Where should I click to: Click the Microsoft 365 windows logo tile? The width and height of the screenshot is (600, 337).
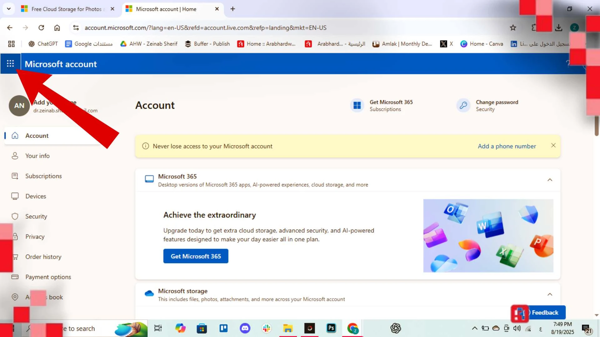tap(357, 106)
